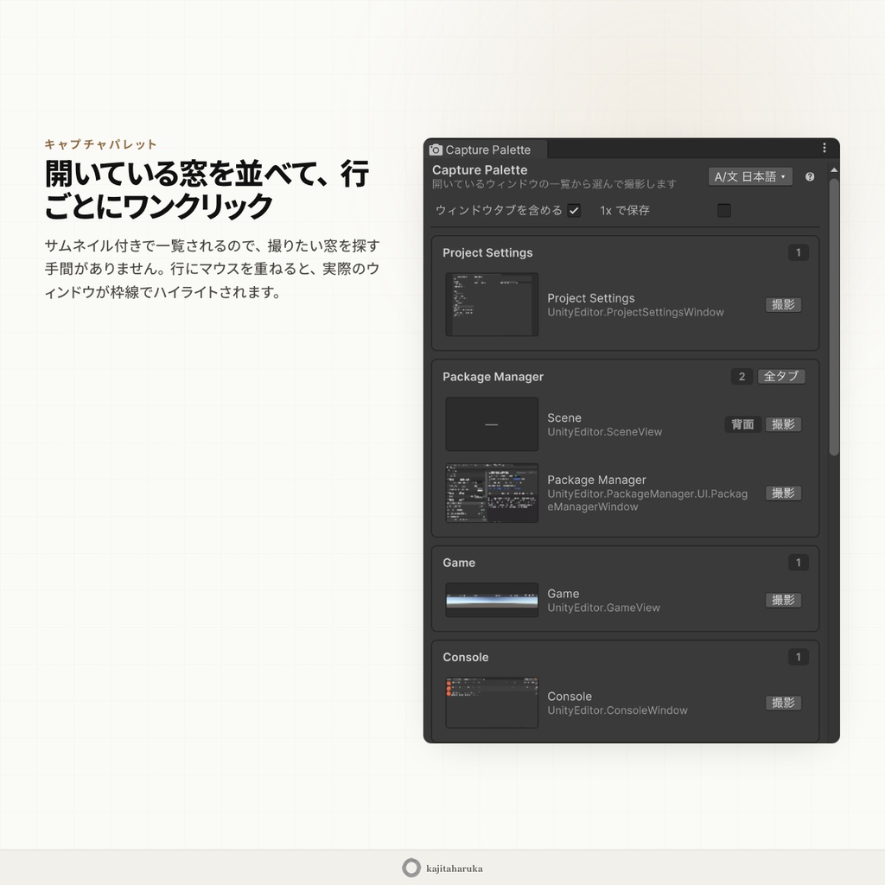885x885 pixels.
Task: Click the Game view thumbnail
Action: click(x=492, y=600)
